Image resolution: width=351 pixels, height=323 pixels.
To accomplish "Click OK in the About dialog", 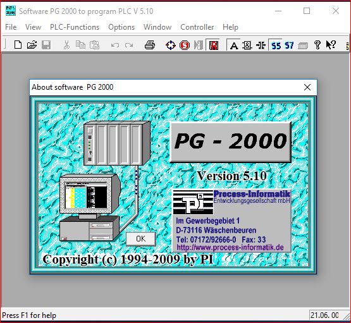I will 141,239.
